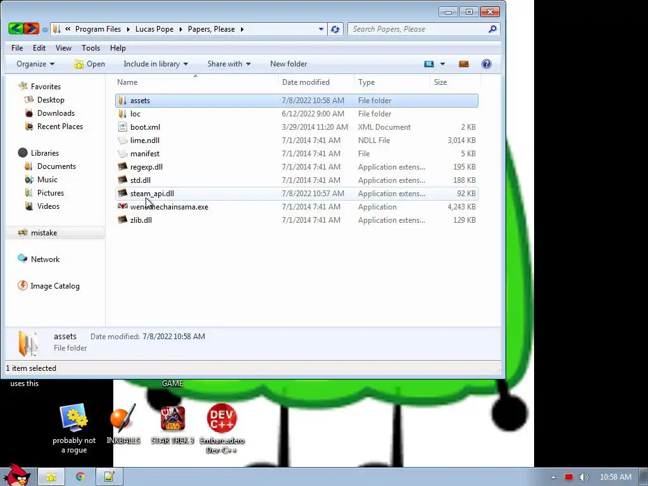648x486 pixels.
Task: Select the regexp.dll file icon
Action: coord(122,166)
